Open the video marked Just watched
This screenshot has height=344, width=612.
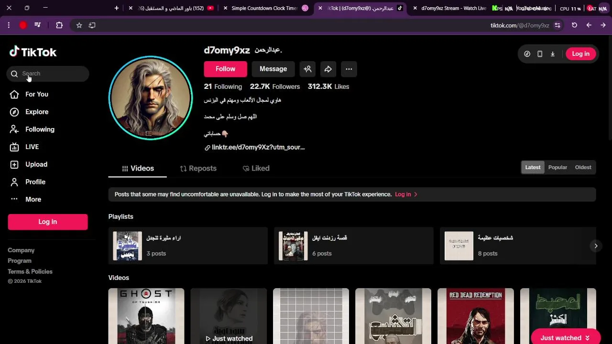(x=229, y=316)
